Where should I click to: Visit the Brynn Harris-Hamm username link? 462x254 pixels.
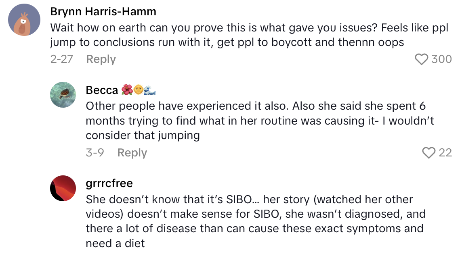[x=103, y=12]
